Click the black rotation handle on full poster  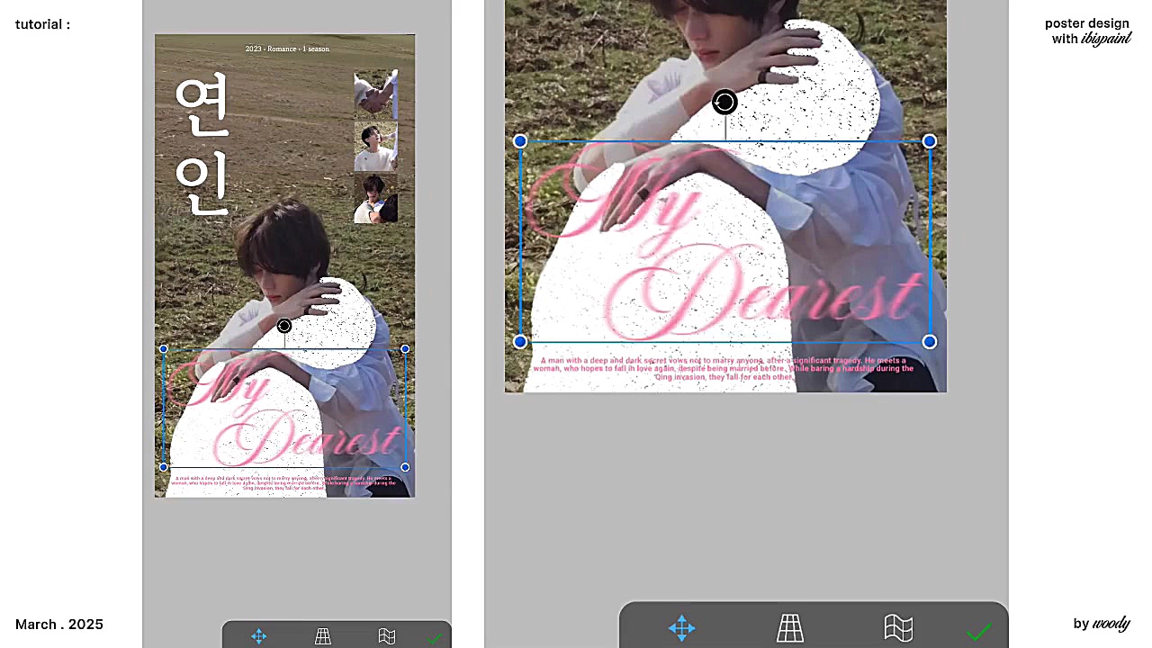(284, 326)
